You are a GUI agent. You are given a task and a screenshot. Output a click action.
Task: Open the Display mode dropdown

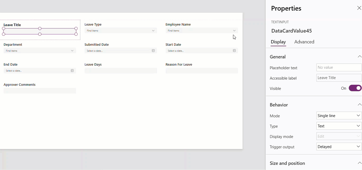click(339, 136)
